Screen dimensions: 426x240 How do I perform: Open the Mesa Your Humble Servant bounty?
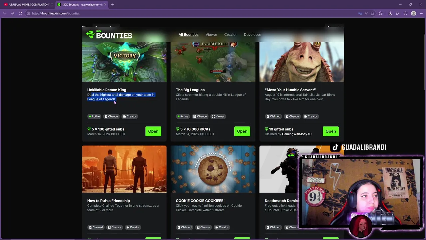coord(331,131)
